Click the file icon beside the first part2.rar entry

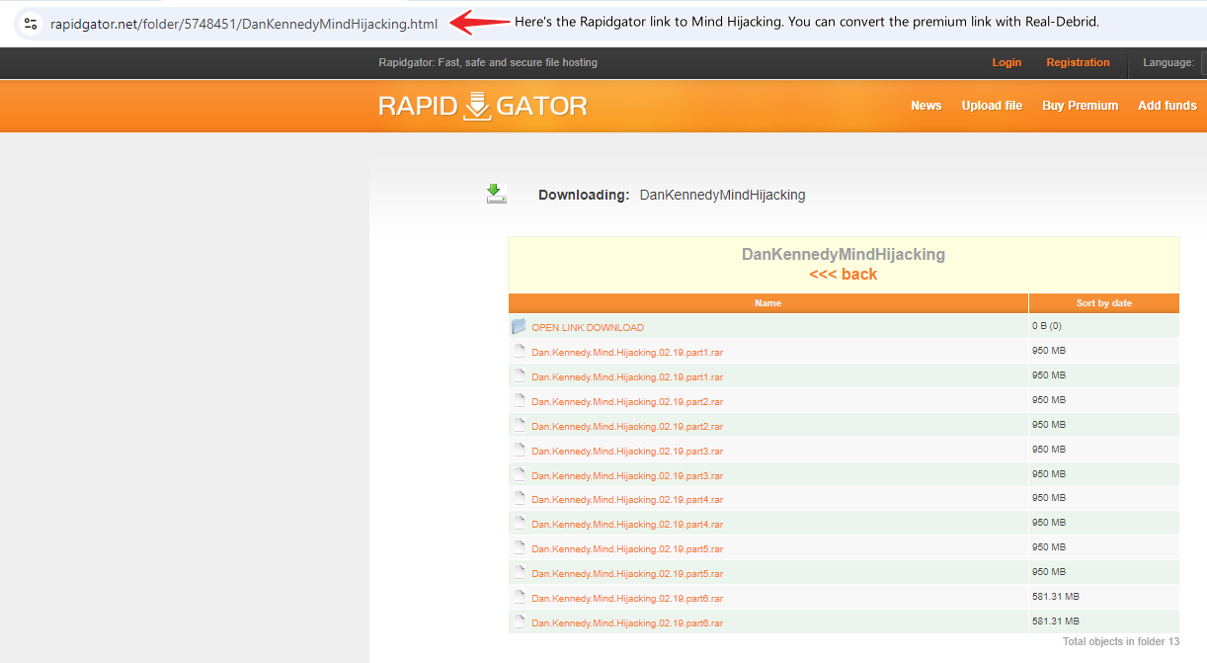[x=519, y=400]
